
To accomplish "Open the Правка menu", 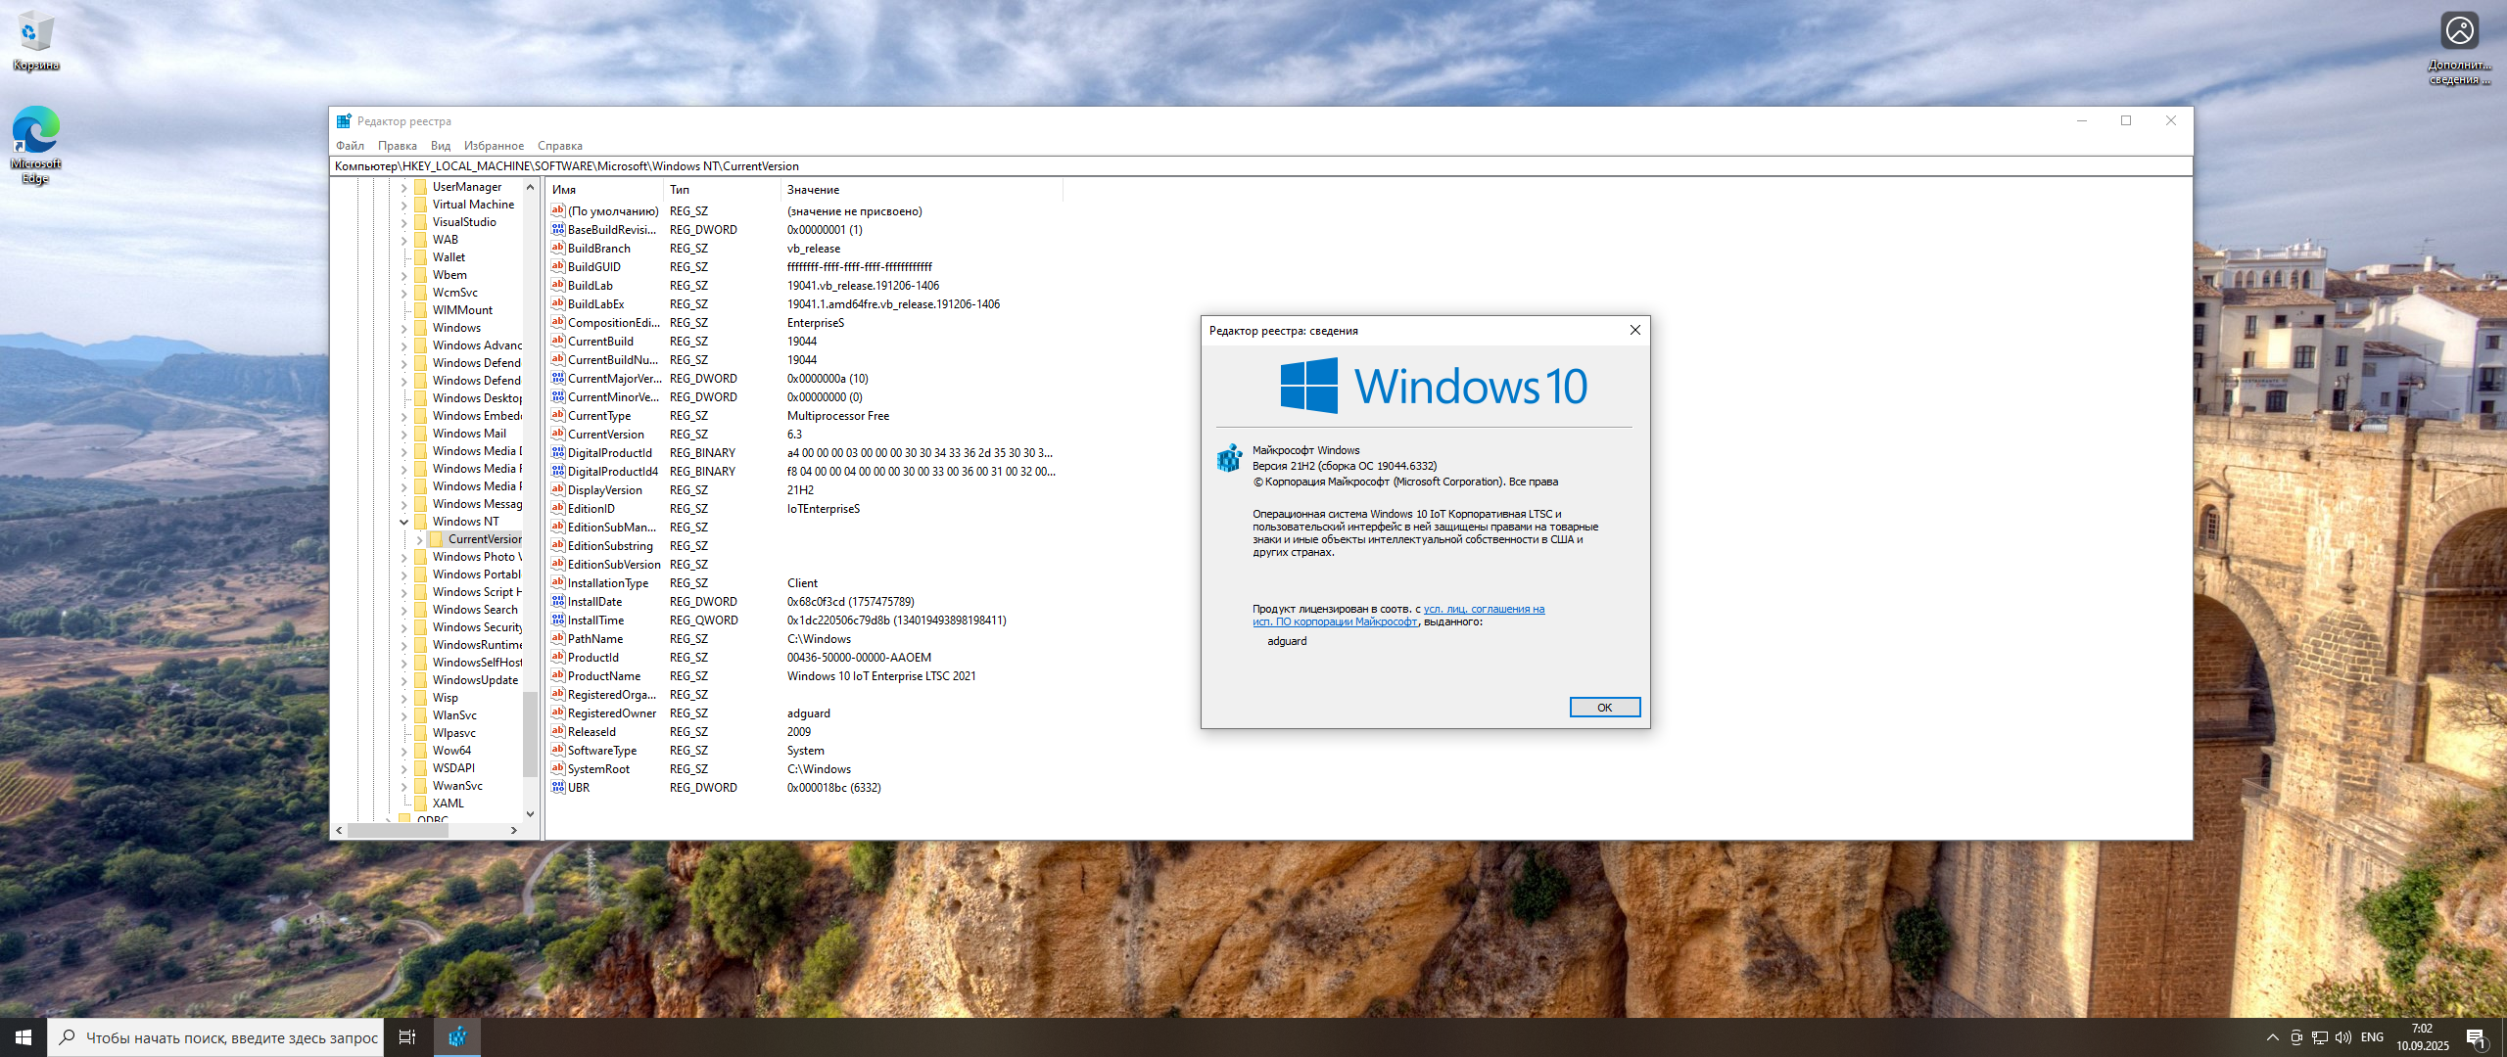I will click(x=397, y=146).
